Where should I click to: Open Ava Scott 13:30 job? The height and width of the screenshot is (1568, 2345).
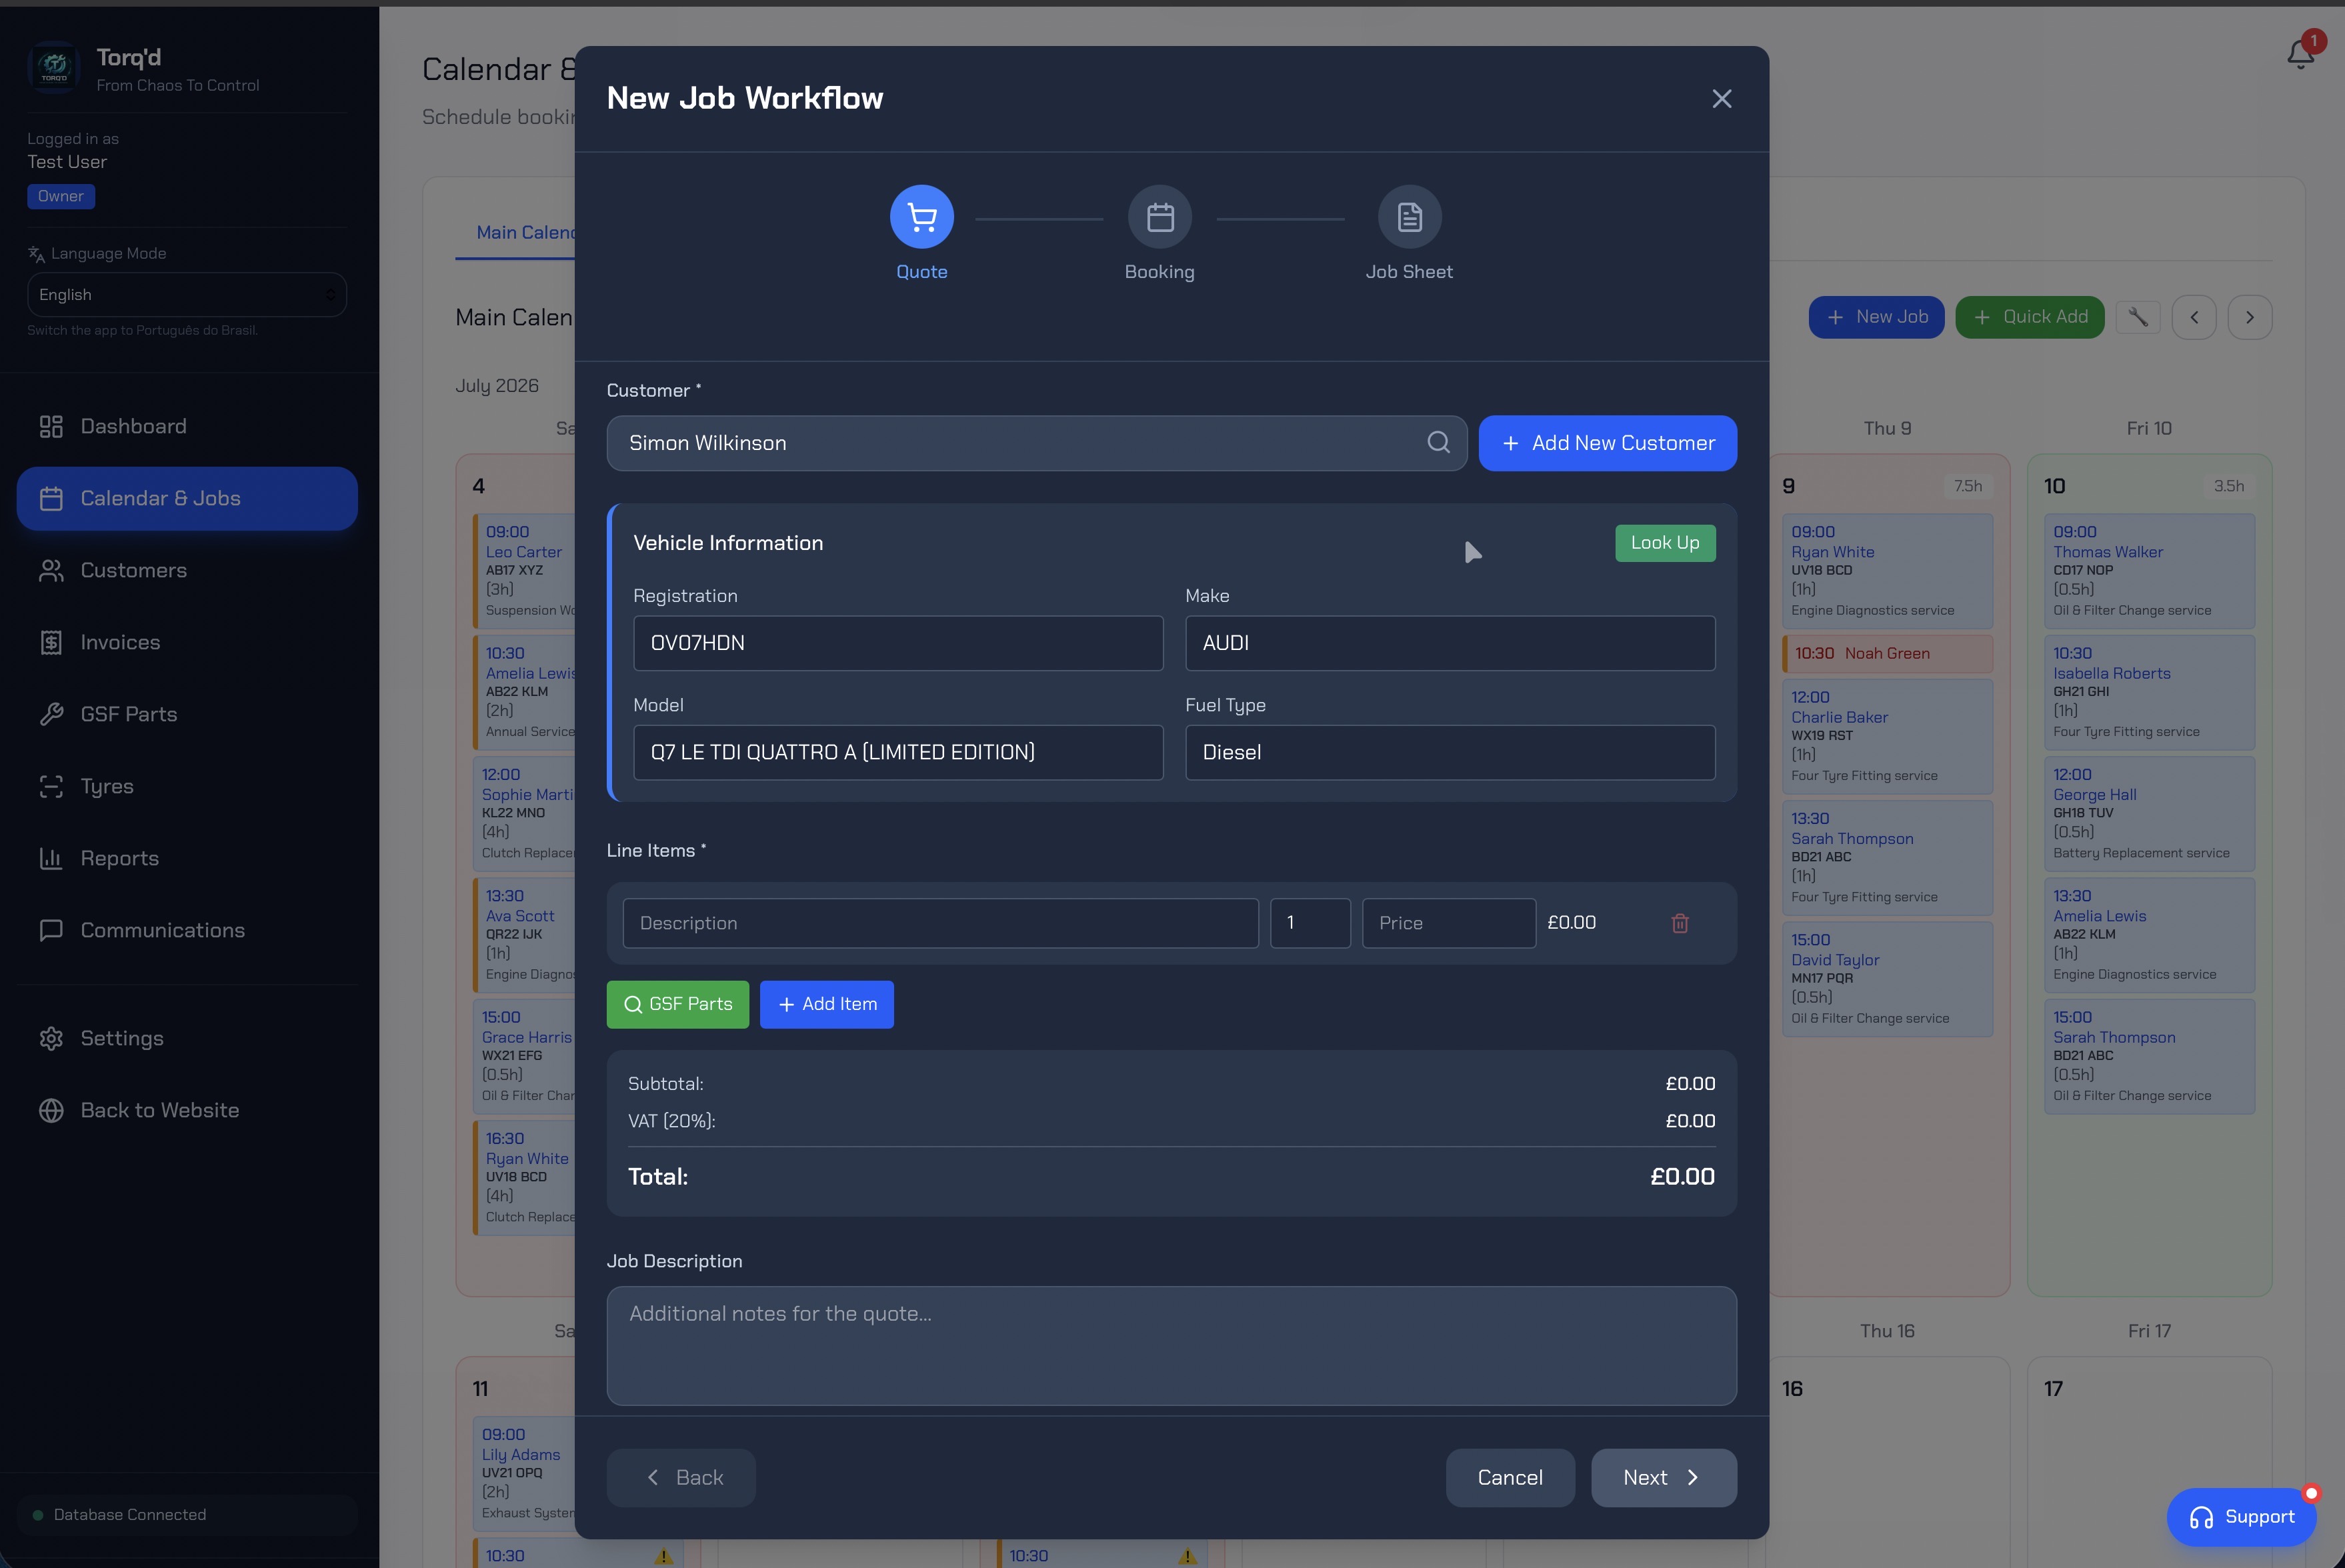click(524, 935)
